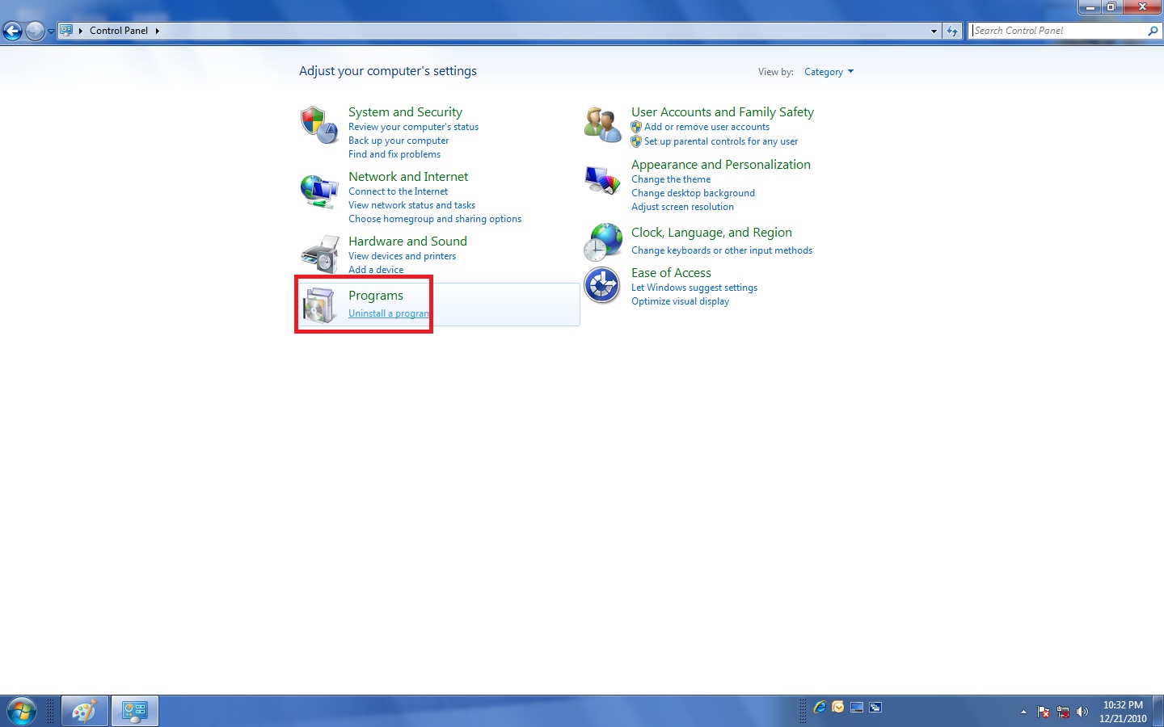Click the taskbar clock showing 10:32 PM
Screen dimensions: 1164x727
(1123, 712)
